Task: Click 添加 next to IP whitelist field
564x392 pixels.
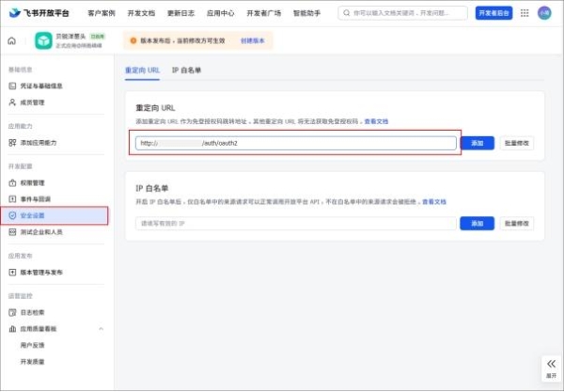Action: 477,224
